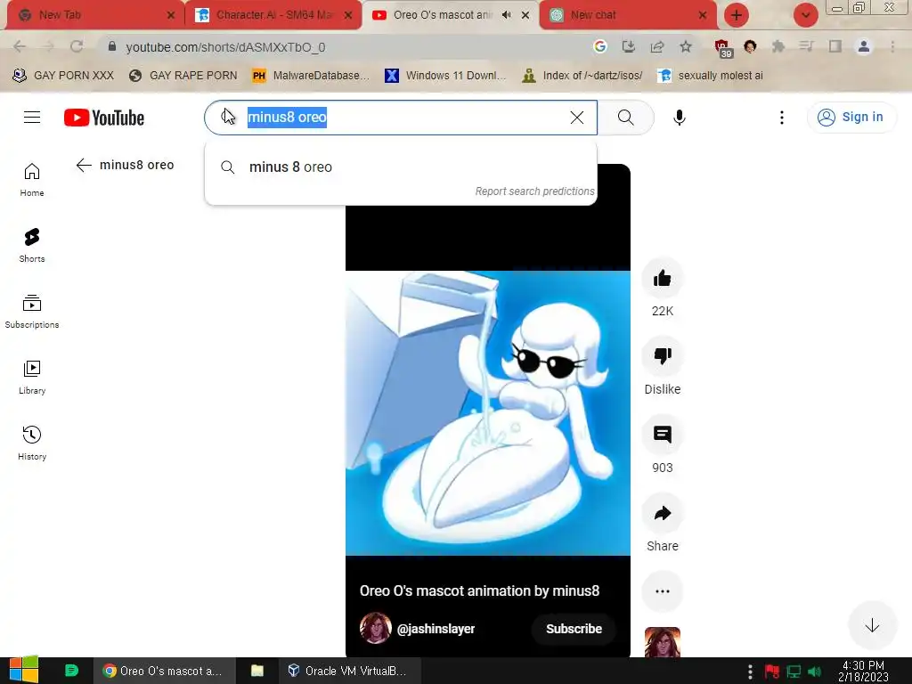912x684 pixels.
Task: Open Chrome media controls icon
Action: coord(806,46)
